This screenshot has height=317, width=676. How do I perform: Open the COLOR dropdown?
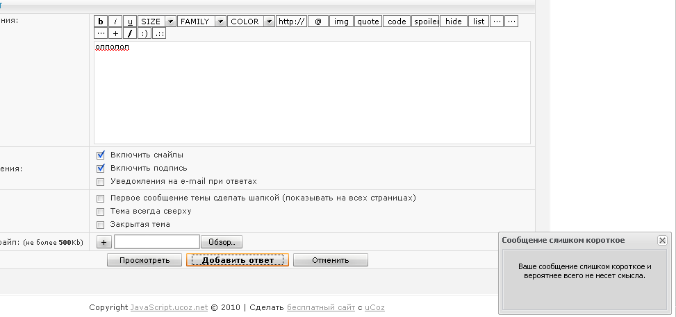coord(251,22)
